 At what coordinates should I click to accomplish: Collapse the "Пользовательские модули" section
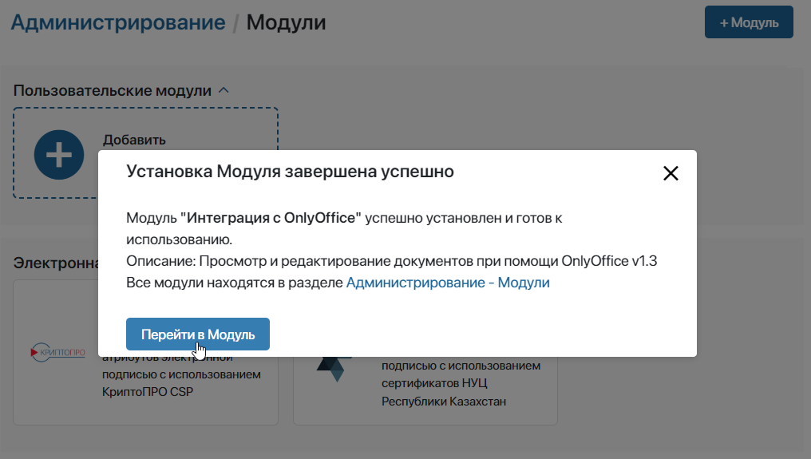pyautogui.click(x=224, y=90)
